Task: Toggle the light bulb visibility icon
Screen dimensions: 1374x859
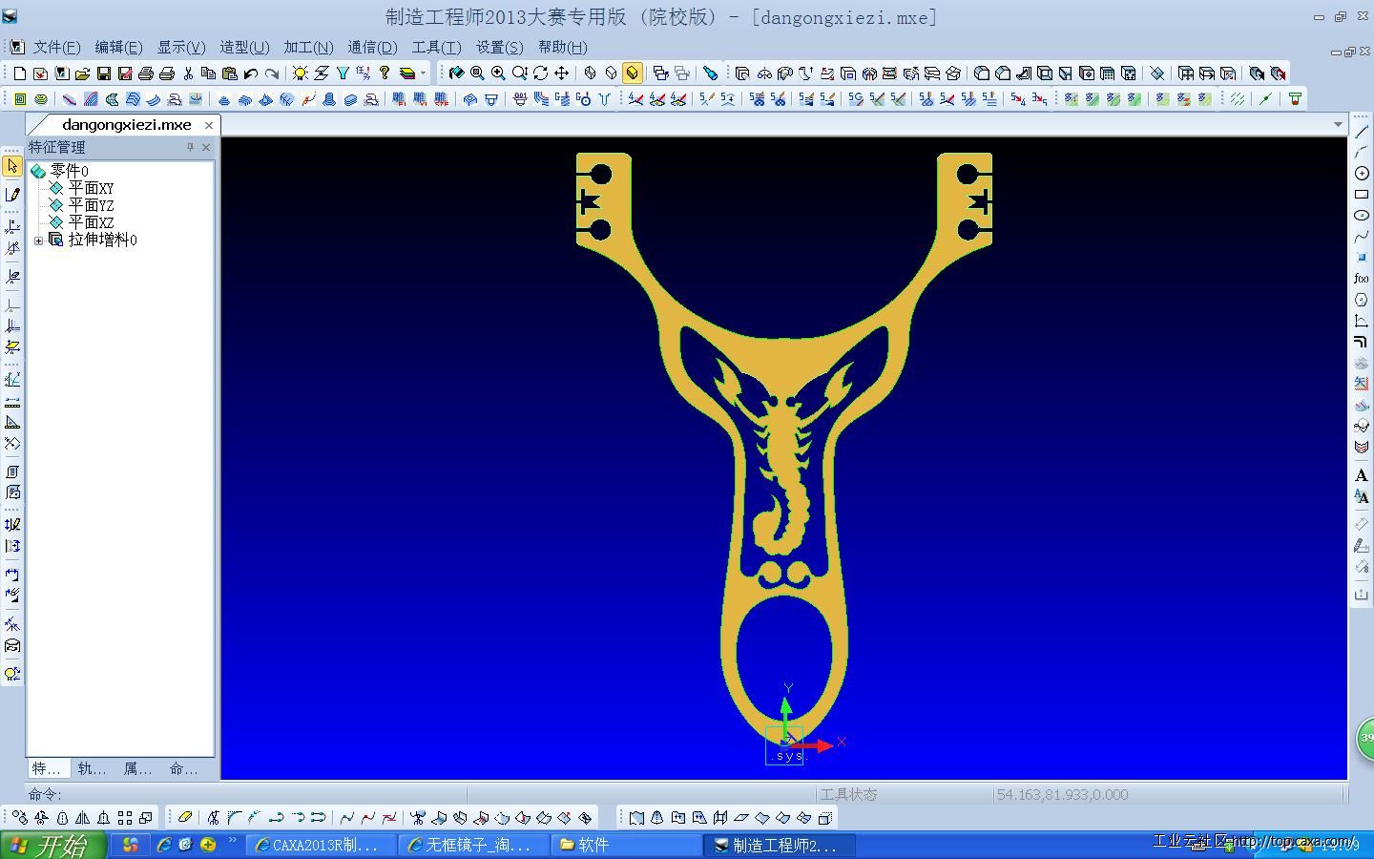Action: pyautogui.click(x=300, y=73)
